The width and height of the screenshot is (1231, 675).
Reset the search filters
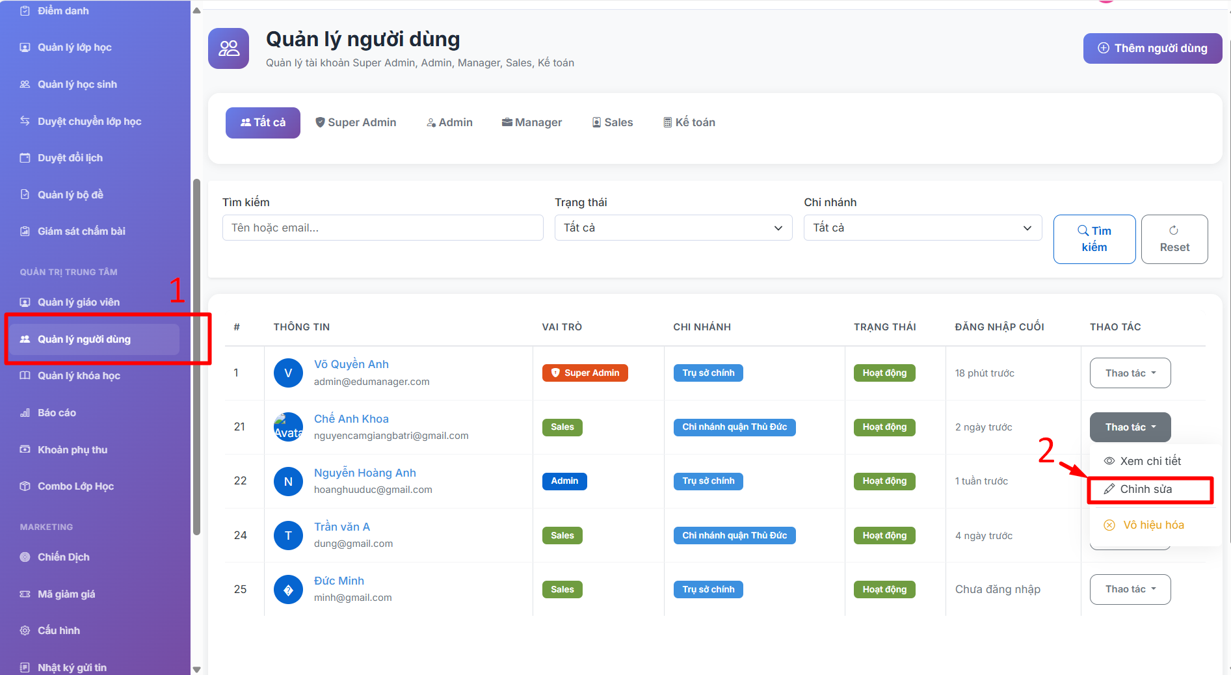1174,239
